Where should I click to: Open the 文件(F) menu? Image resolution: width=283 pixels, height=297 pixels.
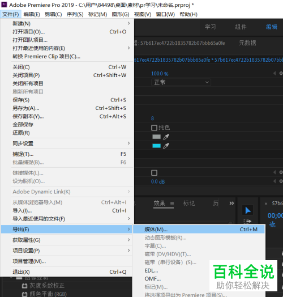coord(11,14)
